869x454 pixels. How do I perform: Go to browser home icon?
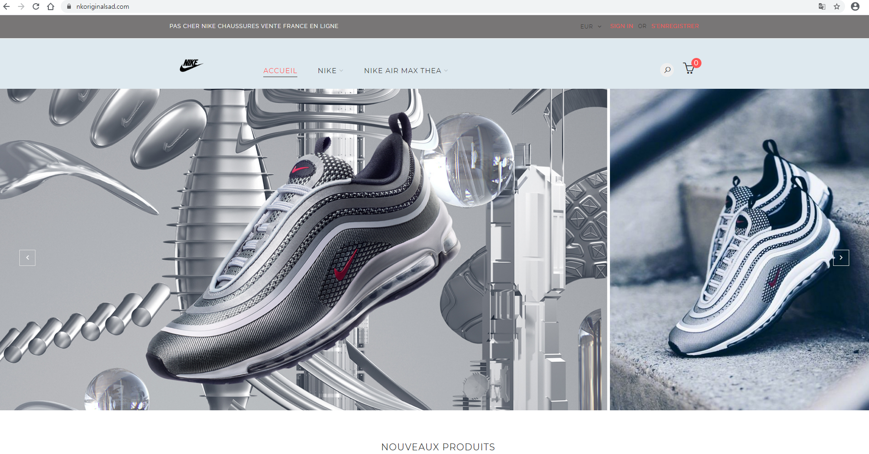(x=51, y=6)
